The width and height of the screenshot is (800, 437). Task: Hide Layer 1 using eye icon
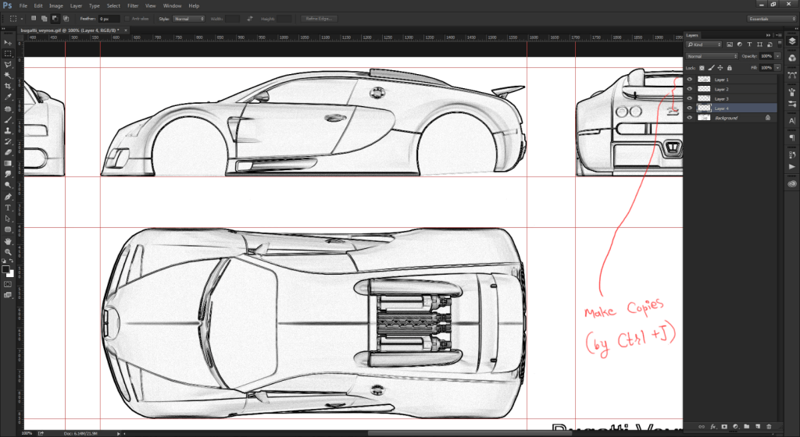click(x=690, y=80)
